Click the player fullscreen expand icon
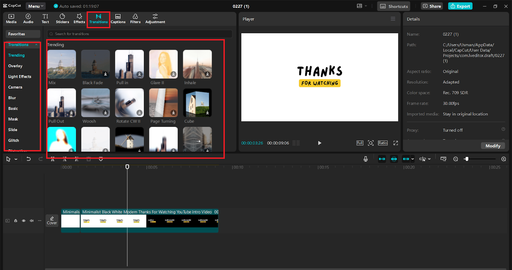This screenshot has width=512, height=270. [396, 143]
